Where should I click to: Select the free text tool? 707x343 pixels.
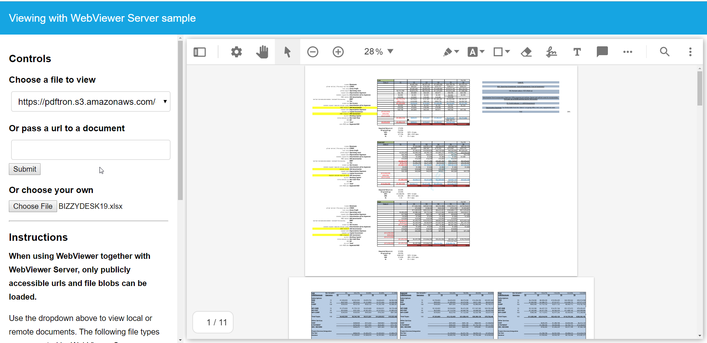[x=577, y=52]
